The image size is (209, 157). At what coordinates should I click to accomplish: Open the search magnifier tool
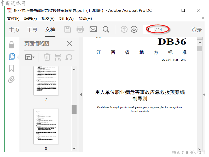point(106,29)
